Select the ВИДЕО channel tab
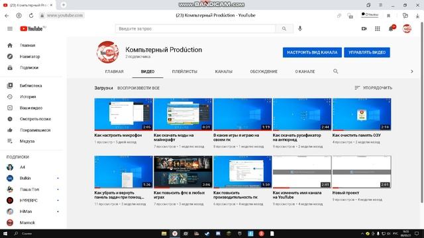424x238 pixels. point(148,71)
